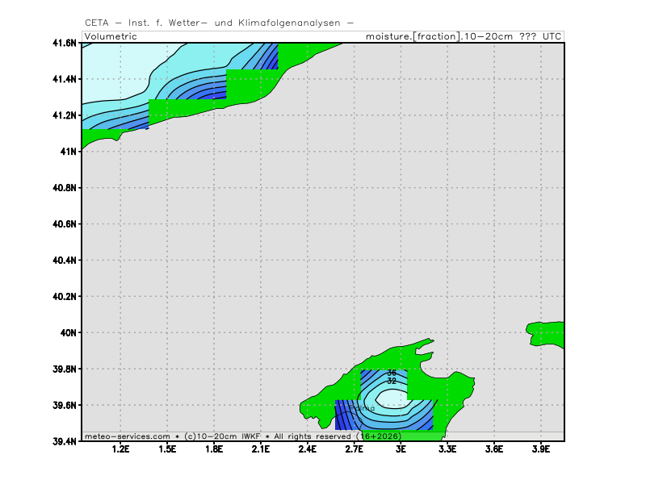The image size is (646, 484).
Task: Click the meteo-services.com footer text
Action: 127,436
